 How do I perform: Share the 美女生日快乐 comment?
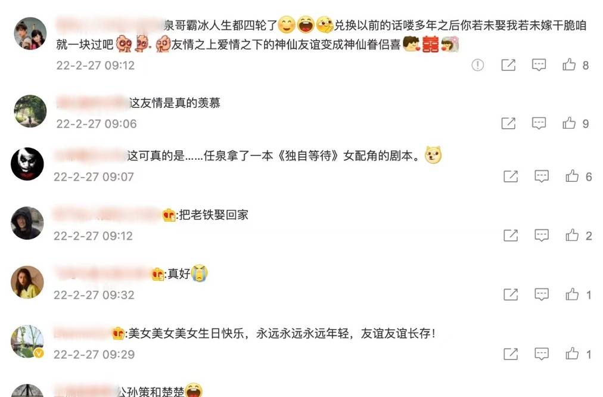(x=511, y=354)
